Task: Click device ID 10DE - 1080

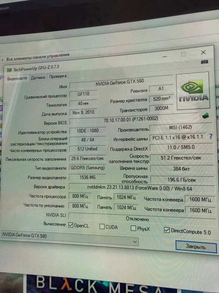Action: [x=88, y=131]
